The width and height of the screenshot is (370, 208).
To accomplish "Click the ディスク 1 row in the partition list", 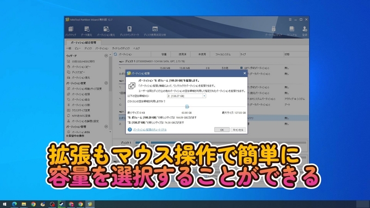I will pos(213,61).
